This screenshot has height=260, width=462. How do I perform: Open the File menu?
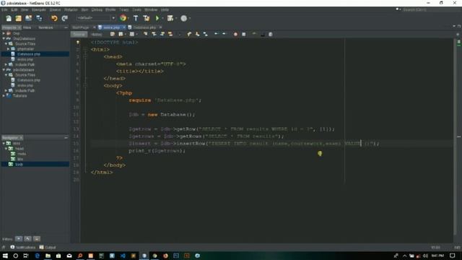coord(4,9)
